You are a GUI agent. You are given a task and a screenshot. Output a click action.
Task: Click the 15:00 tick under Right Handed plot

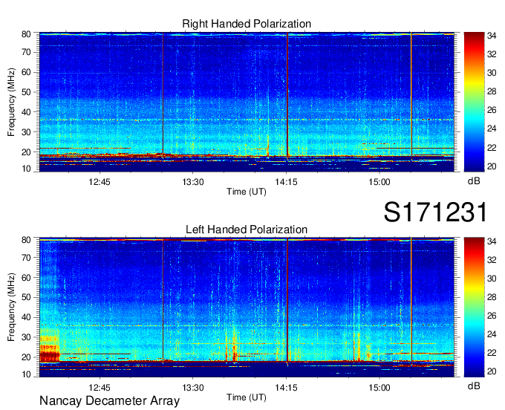(x=379, y=182)
